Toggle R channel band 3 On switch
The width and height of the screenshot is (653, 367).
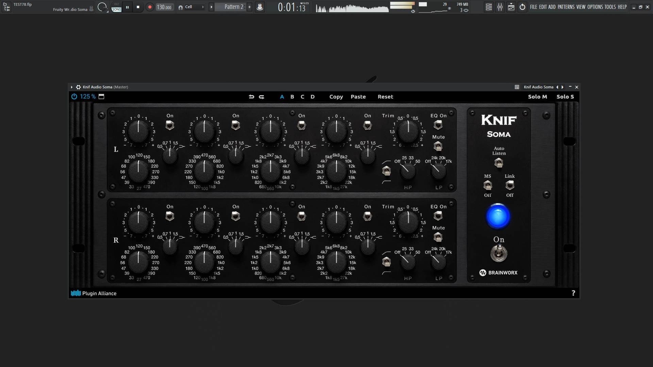(302, 216)
